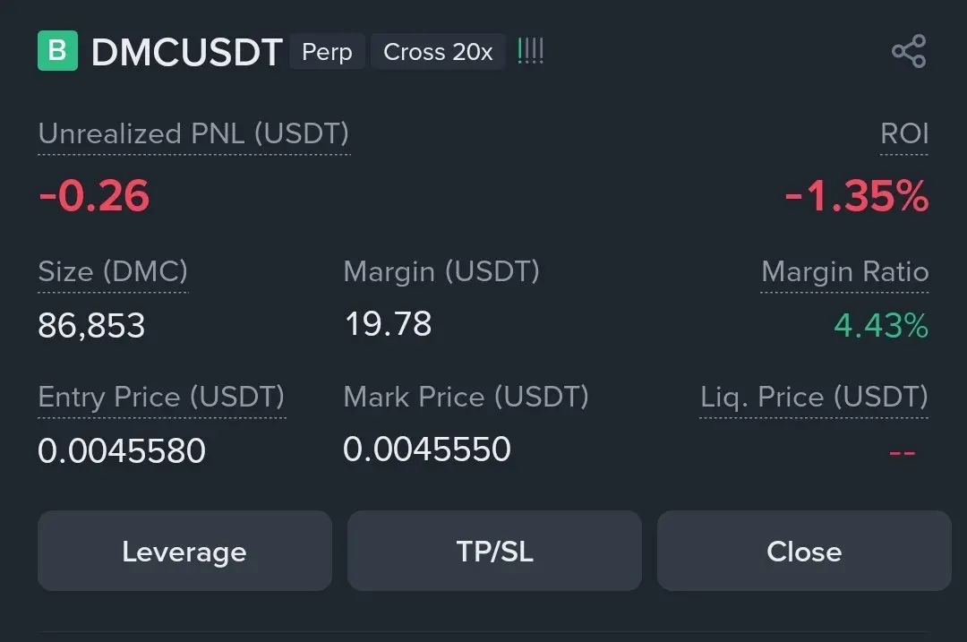Tap the Perp contract tag

click(x=327, y=52)
